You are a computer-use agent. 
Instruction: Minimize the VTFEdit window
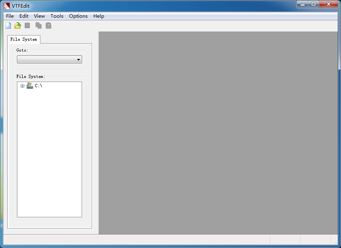tap(303, 4)
